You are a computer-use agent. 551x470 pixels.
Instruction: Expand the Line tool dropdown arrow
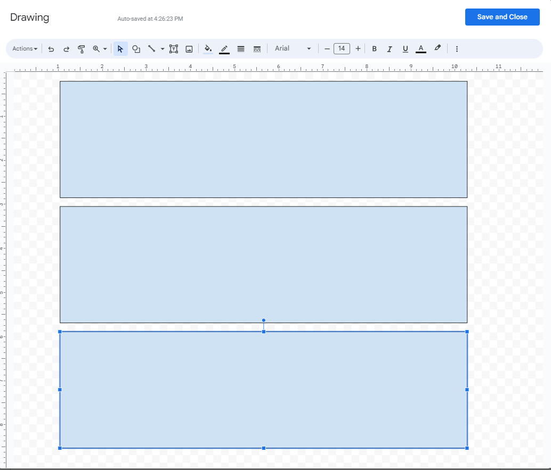pos(162,48)
